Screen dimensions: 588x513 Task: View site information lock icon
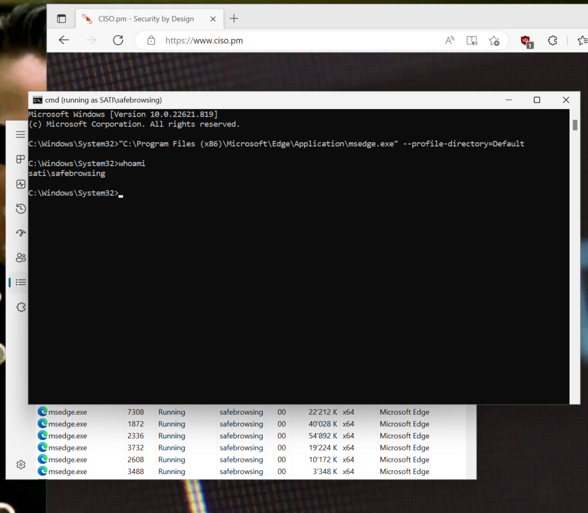click(151, 40)
